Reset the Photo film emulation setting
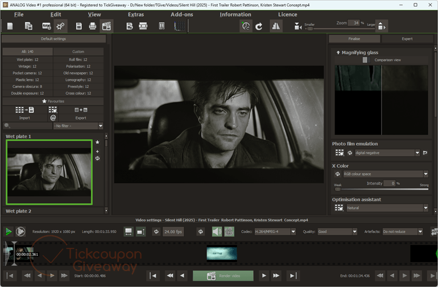Viewport: 438px width, 287px height. [350, 153]
